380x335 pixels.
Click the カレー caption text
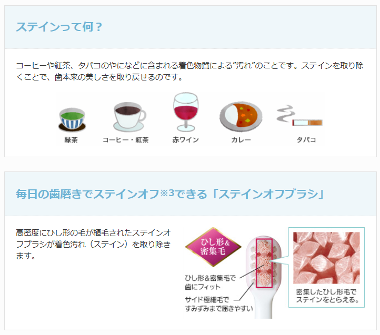pos(241,140)
